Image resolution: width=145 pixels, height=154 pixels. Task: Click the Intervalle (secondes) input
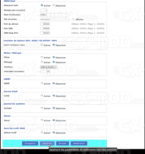pos(45,71)
